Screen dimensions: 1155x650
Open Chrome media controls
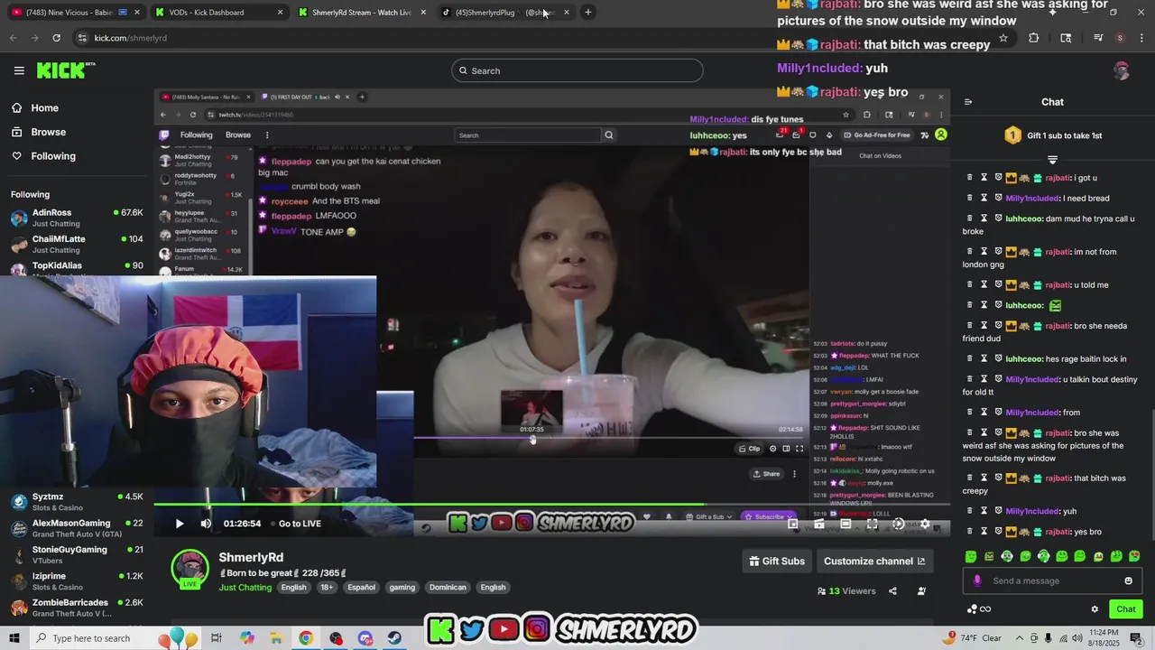click(x=1098, y=38)
